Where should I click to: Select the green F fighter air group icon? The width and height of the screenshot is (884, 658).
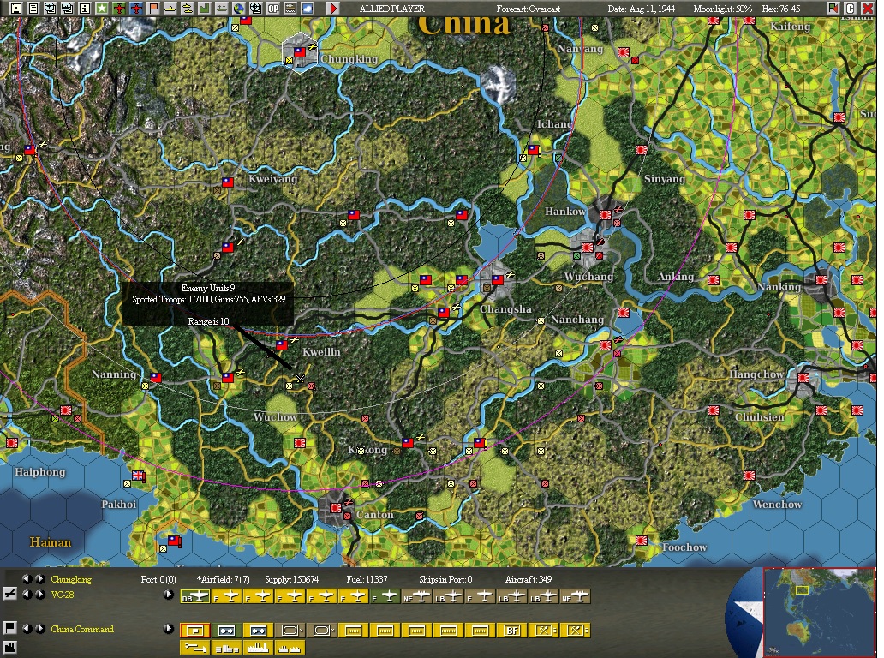[385, 596]
